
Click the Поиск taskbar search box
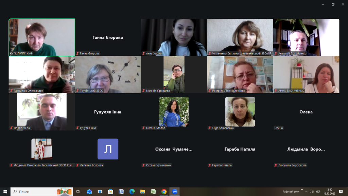pos(41,192)
